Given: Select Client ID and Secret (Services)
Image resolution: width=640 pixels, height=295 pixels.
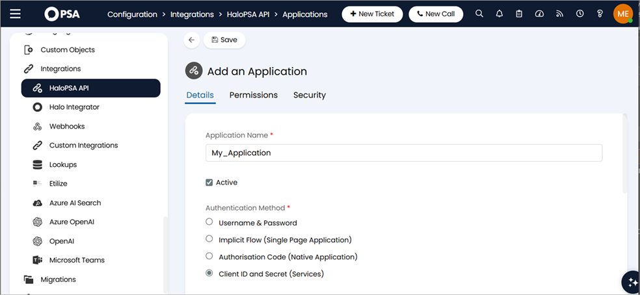Looking at the screenshot, I should 209,273.
